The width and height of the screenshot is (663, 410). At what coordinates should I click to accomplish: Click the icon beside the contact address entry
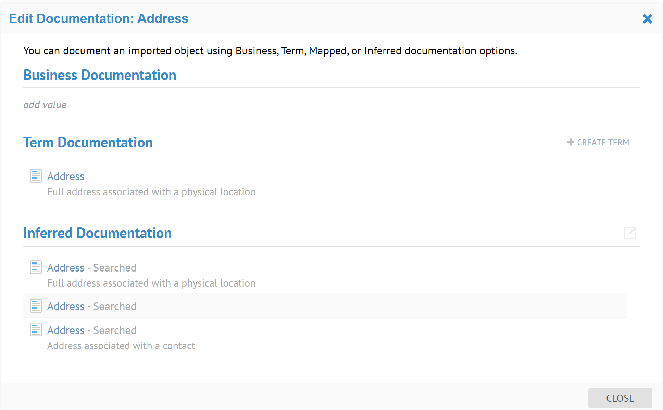pos(36,330)
